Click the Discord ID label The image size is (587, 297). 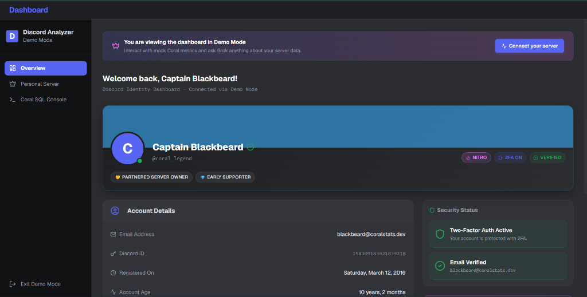132,254
